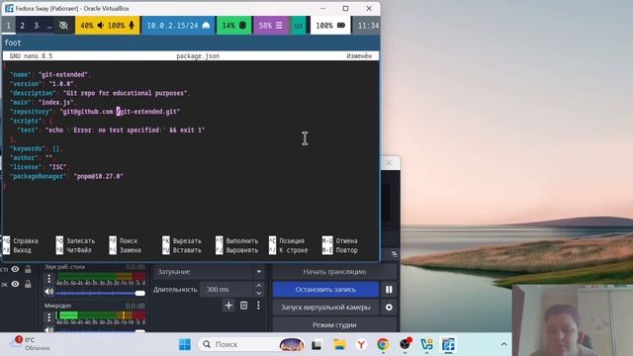The height and width of the screenshot is (356, 633).
Task: Click the 100% battery indicator
Action: click(330, 26)
